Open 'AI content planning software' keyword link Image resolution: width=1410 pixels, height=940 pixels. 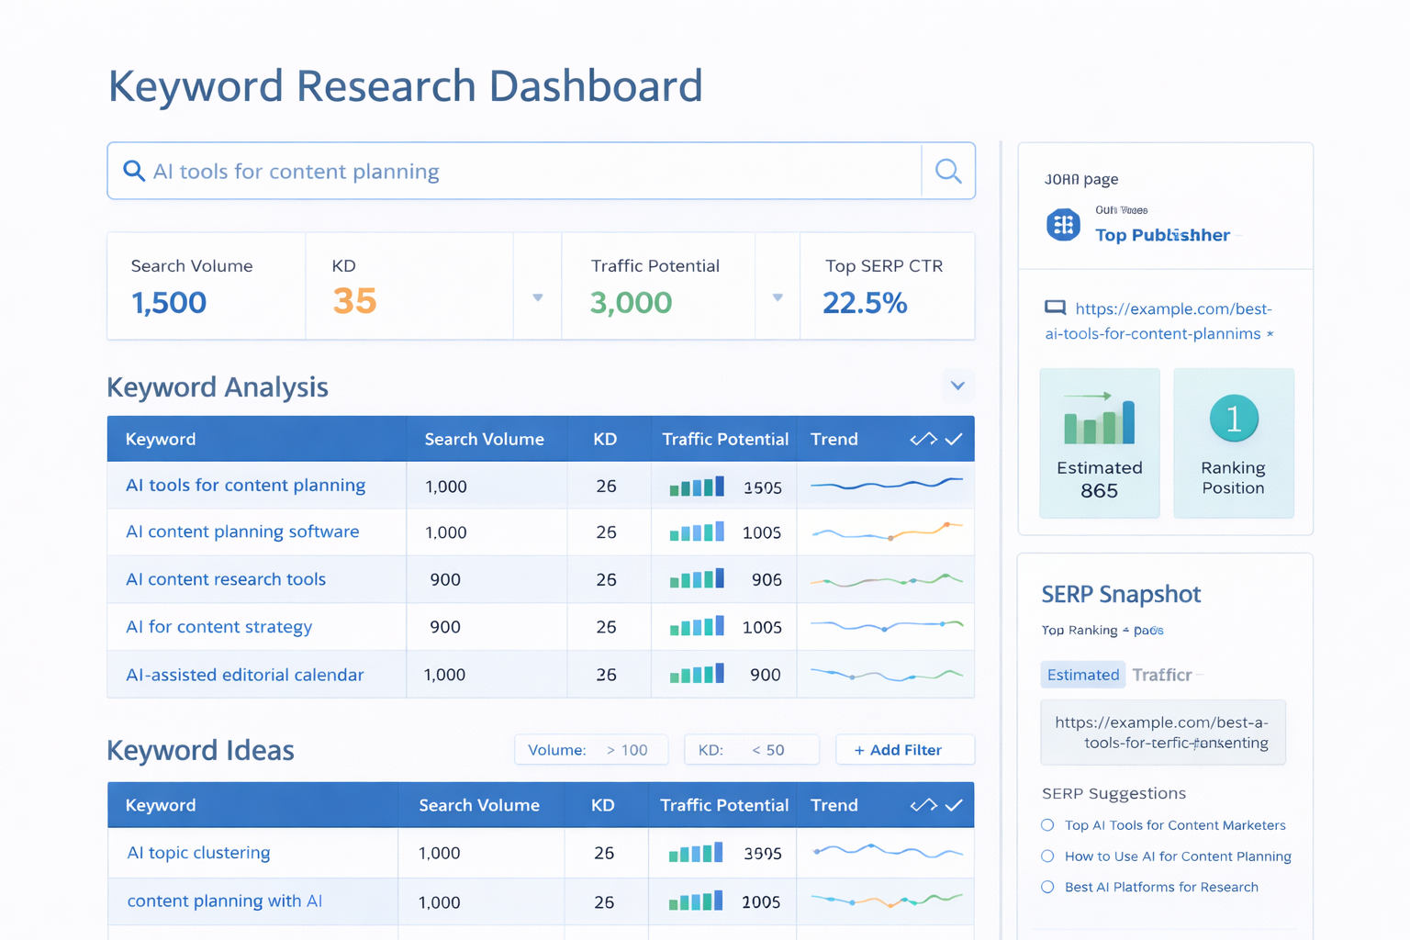(242, 532)
